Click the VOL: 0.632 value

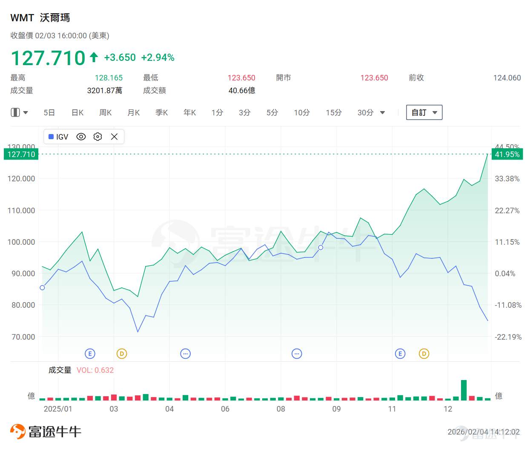[95, 370]
